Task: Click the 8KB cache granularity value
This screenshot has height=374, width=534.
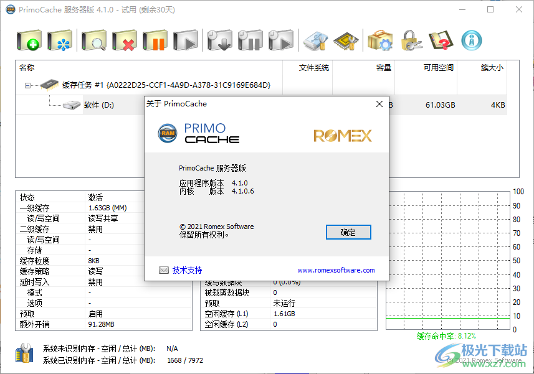Action: pos(94,261)
